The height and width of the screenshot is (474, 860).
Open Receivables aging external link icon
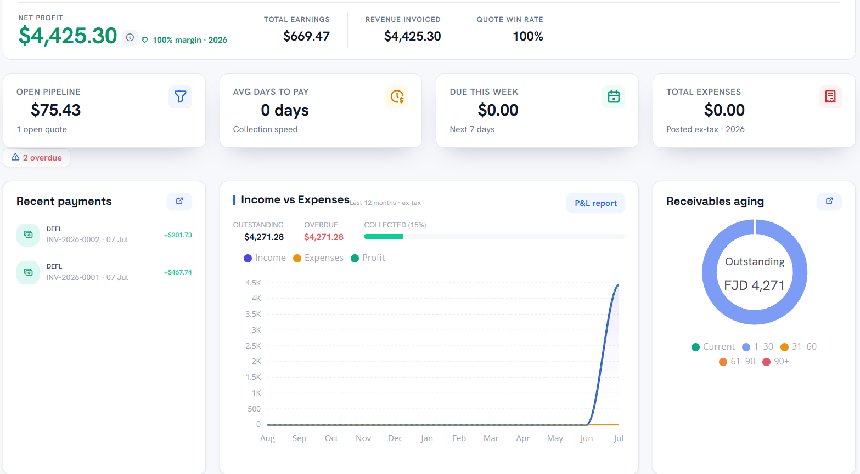[x=829, y=201]
